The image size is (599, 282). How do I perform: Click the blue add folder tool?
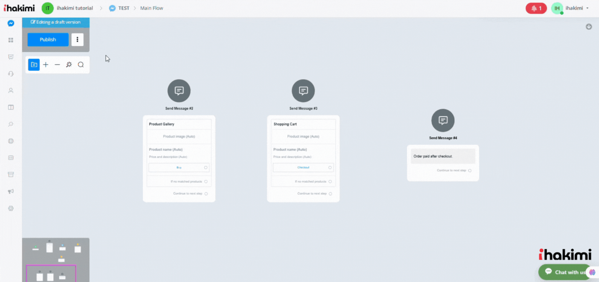tap(34, 65)
